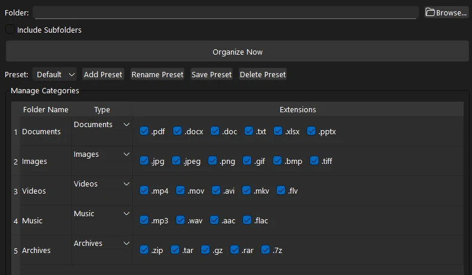Screen dimensions: 472x275
Task: Uncheck the .mp4 extension checkbox
Action: click(144, 190)
